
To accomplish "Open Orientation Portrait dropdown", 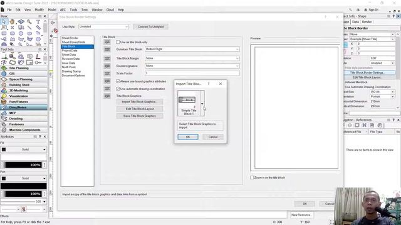I will pyautogui.click(x=382, y=97).
